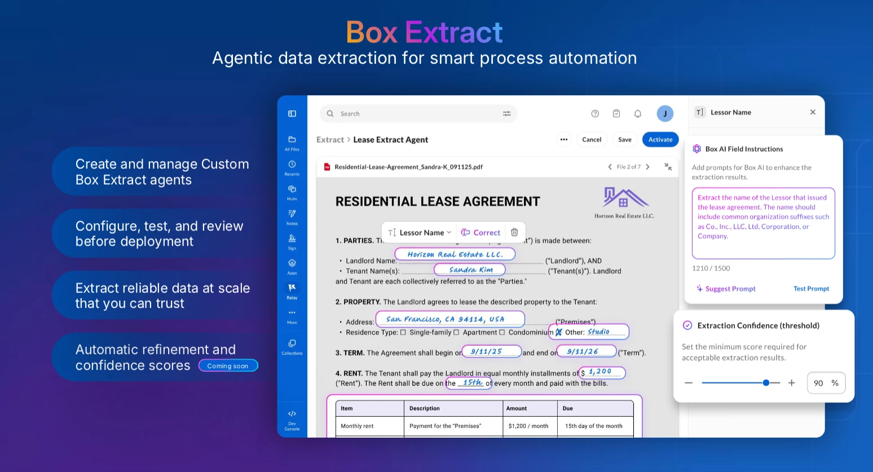The image size is (873, 472).
Task: Click the Box AI icon beside Field Instructions
Action: point(697,149)
